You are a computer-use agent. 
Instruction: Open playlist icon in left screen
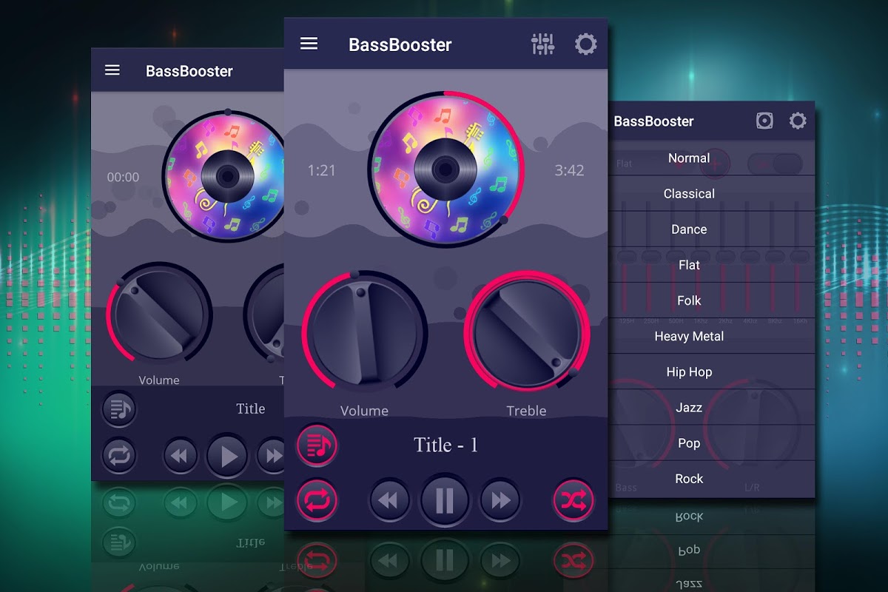click(x=118, y=409)
